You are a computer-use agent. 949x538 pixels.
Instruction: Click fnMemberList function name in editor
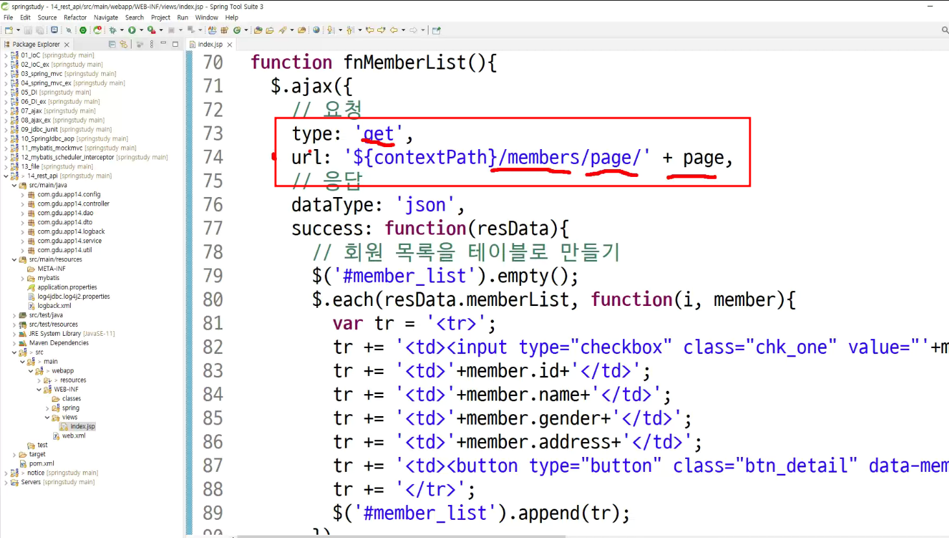click(404, 62)
